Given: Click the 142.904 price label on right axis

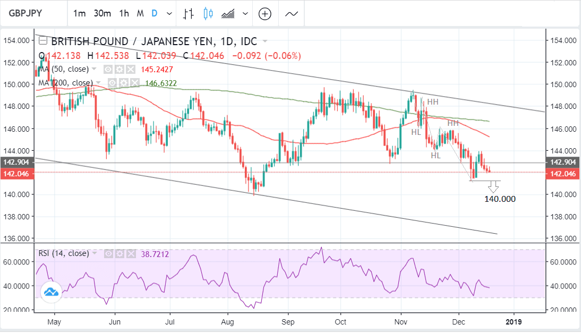Looking at the screenshot, I should click(x=563, y=163).
